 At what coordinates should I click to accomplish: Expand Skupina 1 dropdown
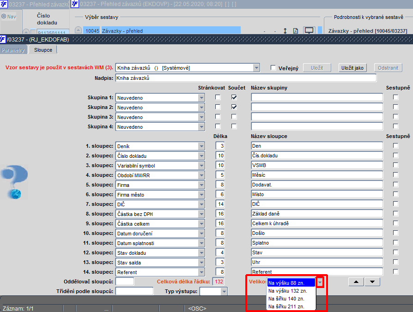[201, 98]
